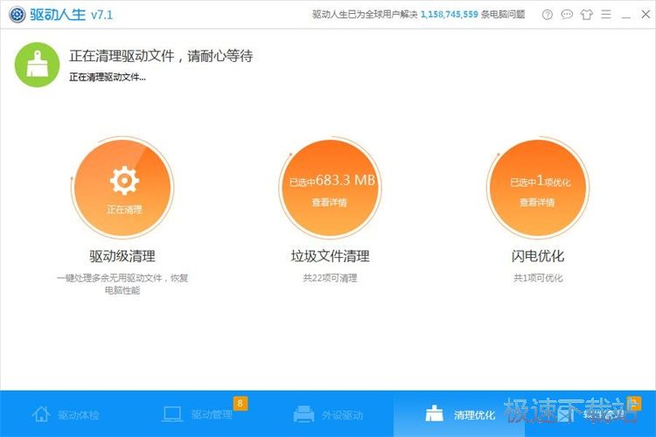Switch to the 驱动管理 tab
The width and height of the screenshot is (656, 437).
point(197,414)
